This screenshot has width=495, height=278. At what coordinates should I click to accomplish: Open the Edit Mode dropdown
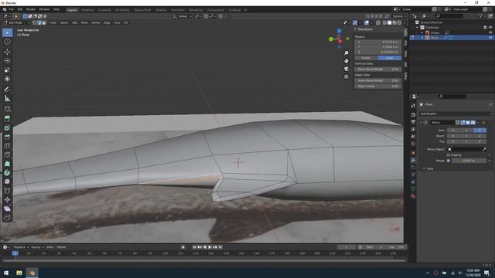tap(17, 22)
